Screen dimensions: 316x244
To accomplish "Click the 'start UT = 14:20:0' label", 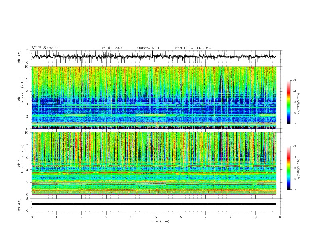I will (x=193, y=48).
